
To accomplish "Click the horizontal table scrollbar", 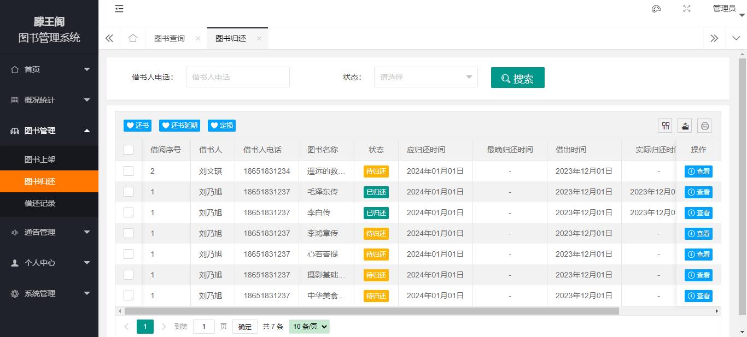I will [372, 311].
